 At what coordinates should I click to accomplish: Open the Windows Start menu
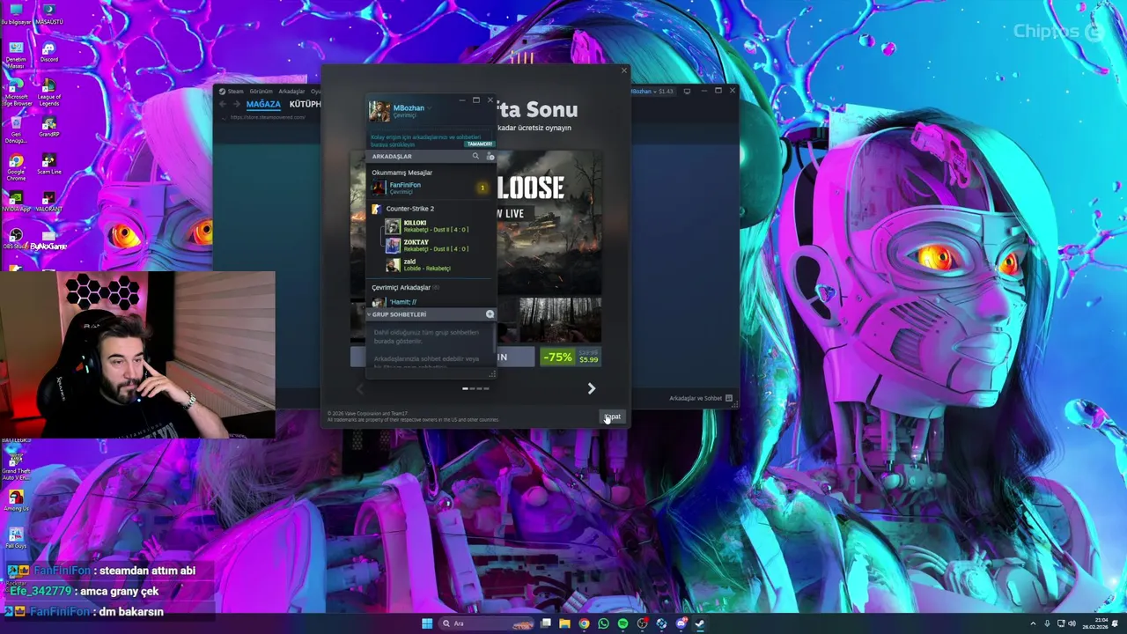(x=427, y=623)
